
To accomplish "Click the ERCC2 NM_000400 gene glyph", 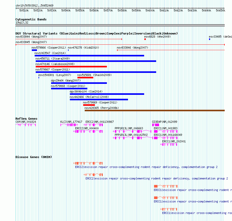I will coord(88,131).
